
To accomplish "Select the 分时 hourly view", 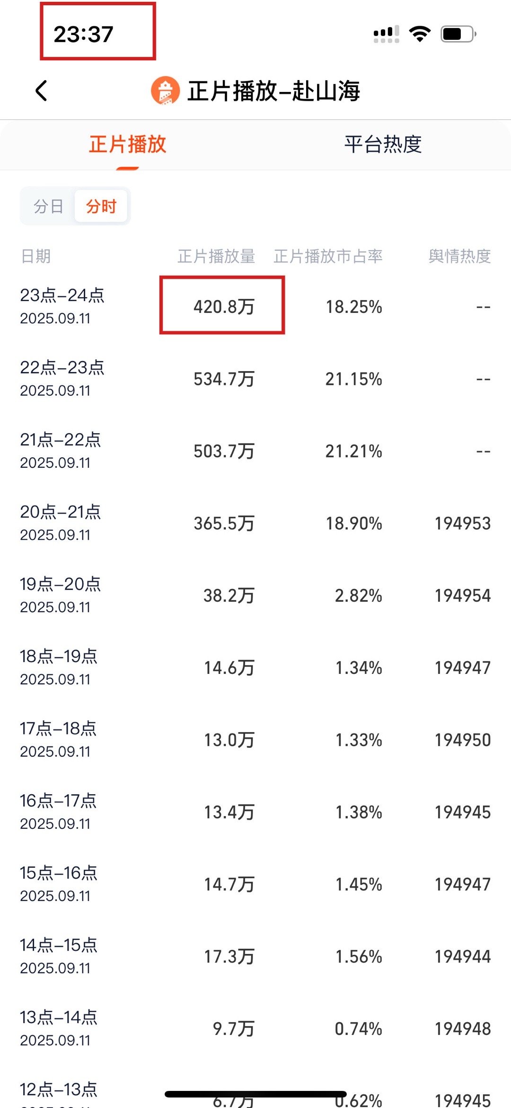I will (101, 206).
